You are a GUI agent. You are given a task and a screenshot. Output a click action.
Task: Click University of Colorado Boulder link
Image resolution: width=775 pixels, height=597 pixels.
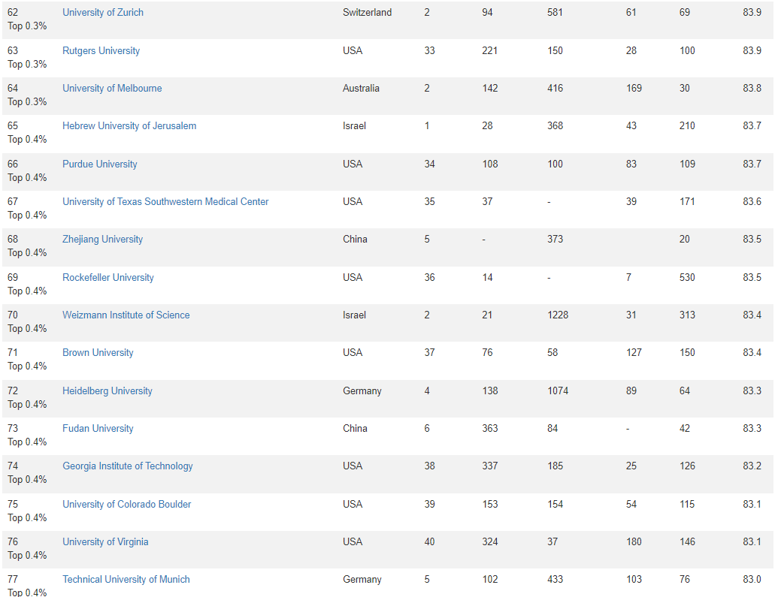click(127, 505)
